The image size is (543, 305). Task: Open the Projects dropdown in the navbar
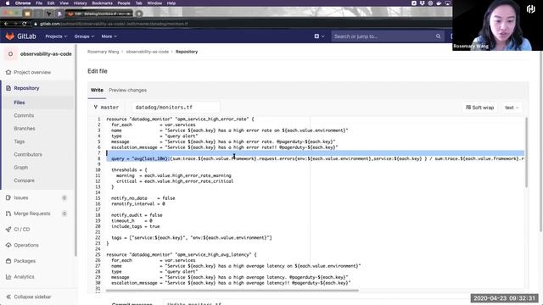click(56, 36)
